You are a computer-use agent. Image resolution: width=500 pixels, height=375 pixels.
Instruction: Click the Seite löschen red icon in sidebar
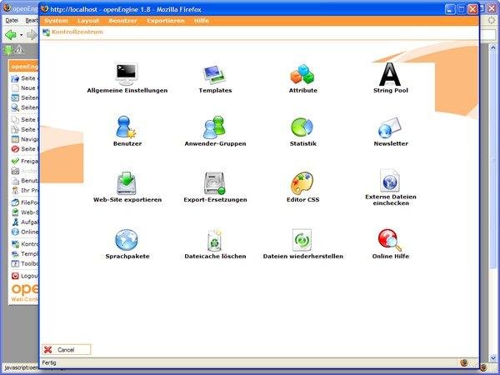[15, 149]
